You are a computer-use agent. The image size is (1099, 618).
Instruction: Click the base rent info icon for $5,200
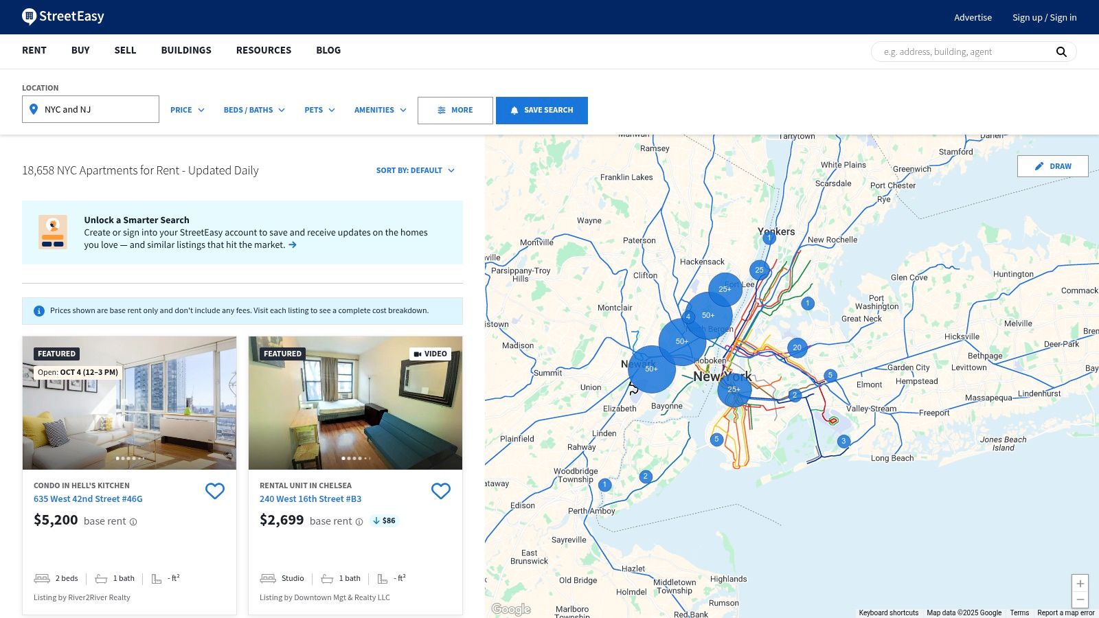coord(133,522)
